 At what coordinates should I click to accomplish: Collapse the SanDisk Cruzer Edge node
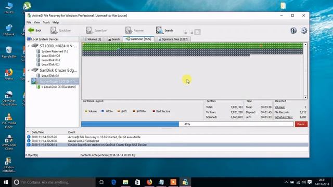point(29,70)
